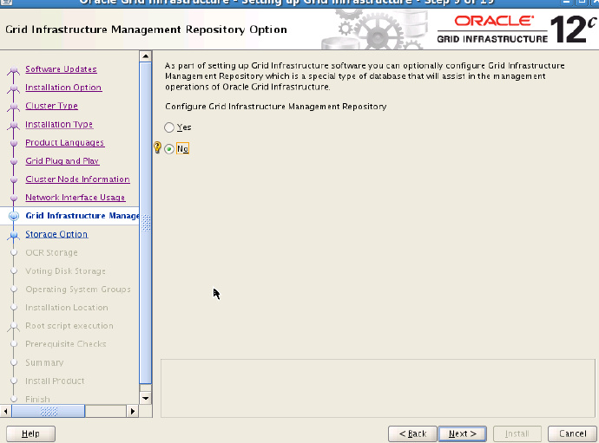Click the Prerequisite Checks step text
Image resolution: width=599 pixels, height=443 pixels.
[66, 344]
